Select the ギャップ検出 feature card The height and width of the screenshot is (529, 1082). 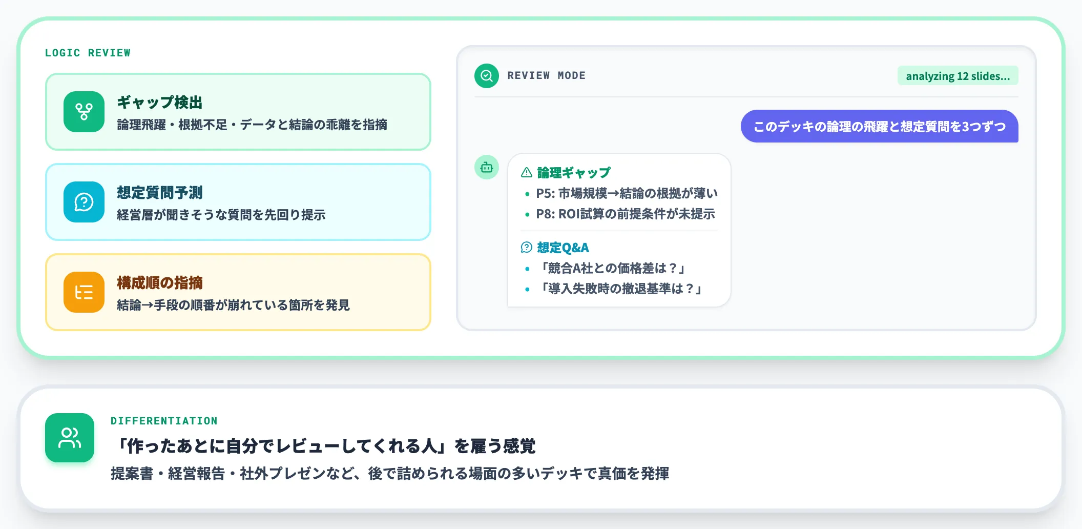coord(238,112)
